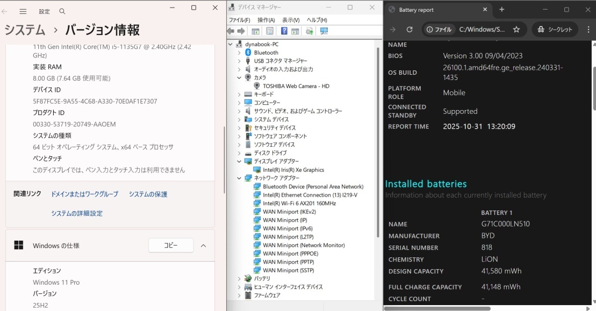Click the Device Manager blue help icon
Image resolution: width=596 pixels, height=311 pixels.
(x=284, y=31)
